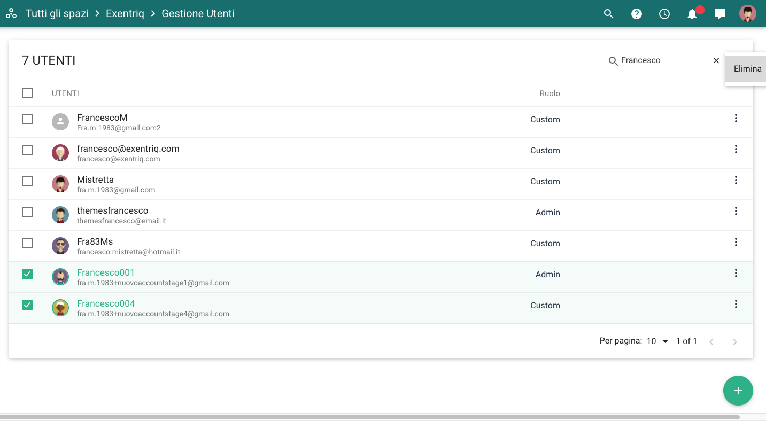Open notifications bell icon
Image resolution: width=766 pixels, height=421 pixels.
pyautogui.click(x=692, y=14)
